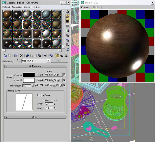Screen dimensions: 155x142
Task: Click the Reset Map (X) icon
Action: point(21,56)
